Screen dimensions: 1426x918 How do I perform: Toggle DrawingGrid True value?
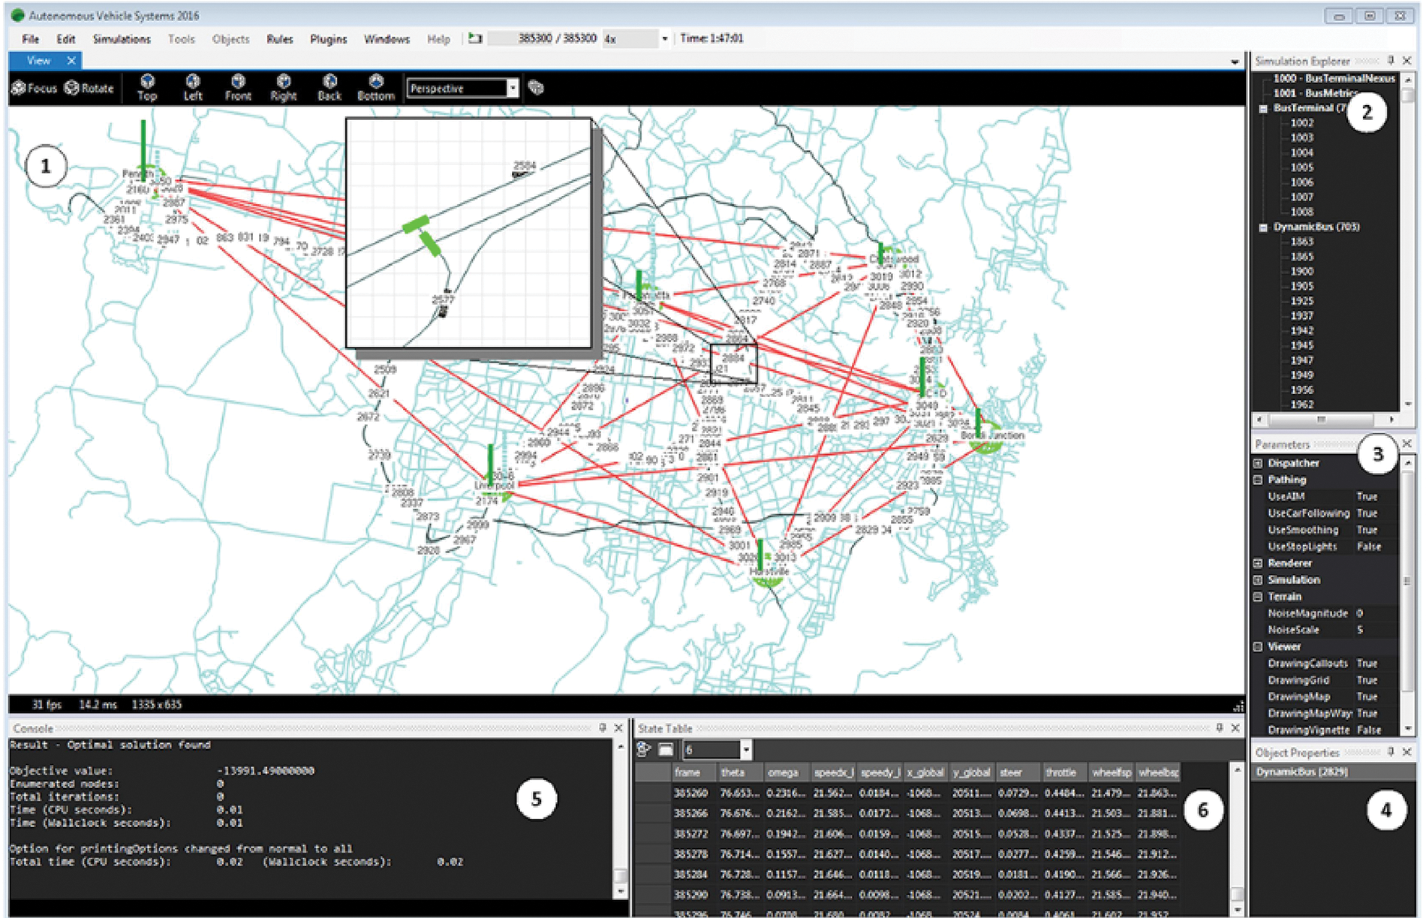click(x=1367, y=680)
